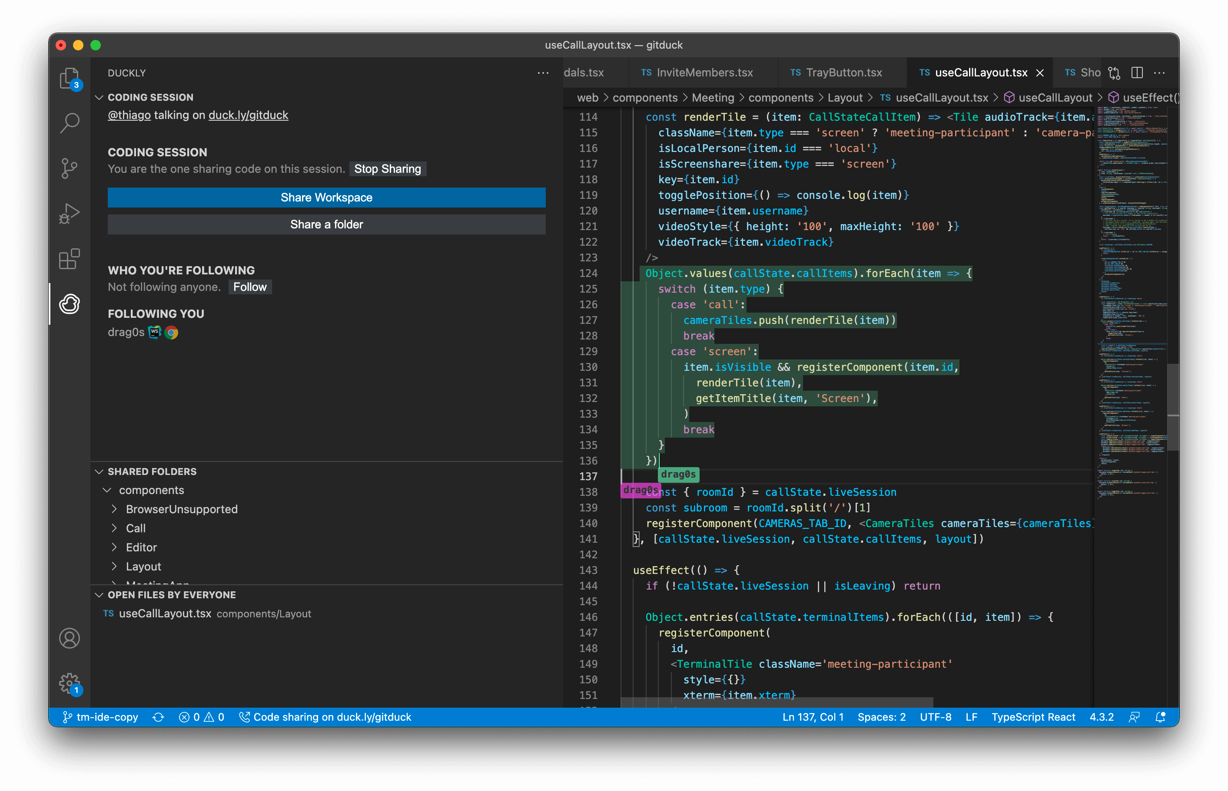Click the Share Workspace button
Viewport: 1228px width, 791px height.
coord(326,198)
